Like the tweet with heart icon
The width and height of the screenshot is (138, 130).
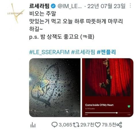[x=98, y=125]
